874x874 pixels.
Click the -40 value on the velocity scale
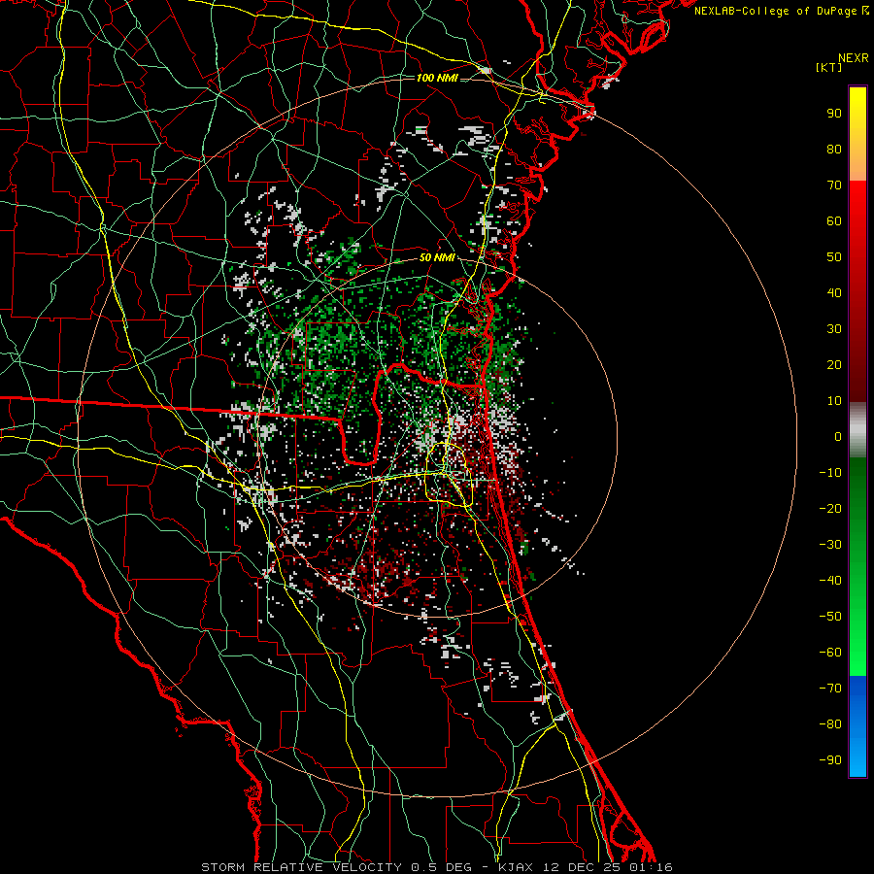pyautogui.click(x=830, y=581)
